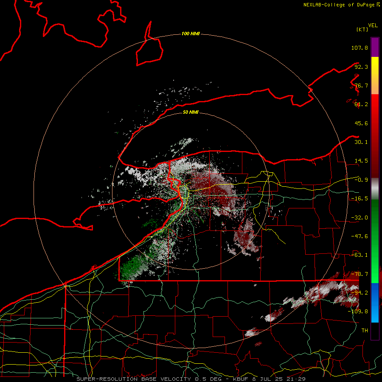Image resolution: width=382 pixels, height=382 pixels.
Task: Select the -94.2 velocity scale value
Action: 360,292
